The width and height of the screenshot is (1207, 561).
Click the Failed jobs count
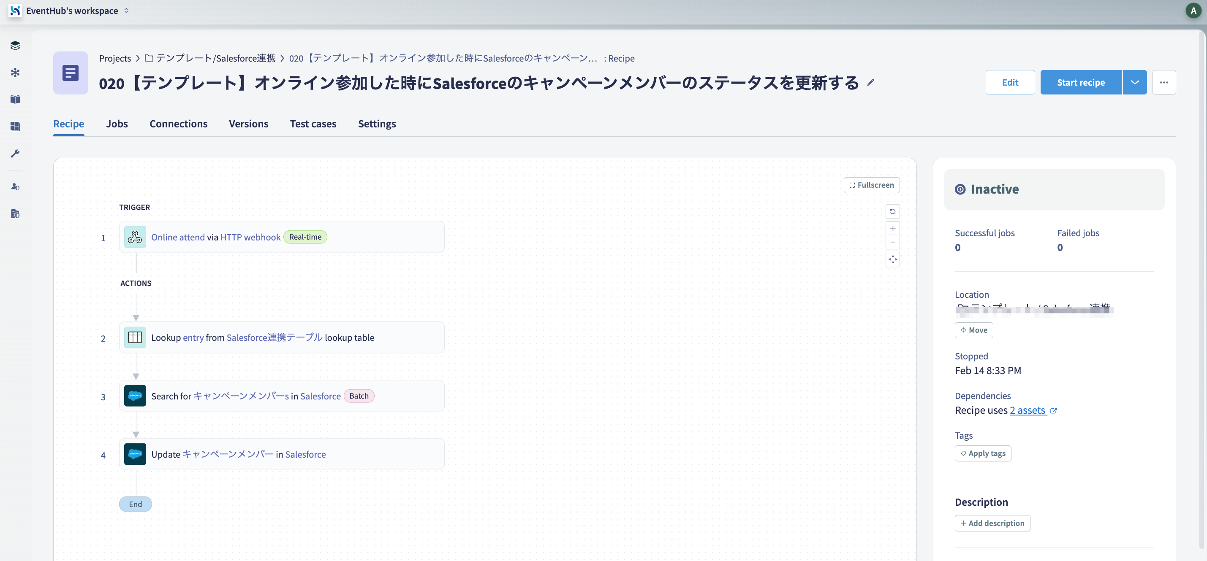(x=1060, y=248)
